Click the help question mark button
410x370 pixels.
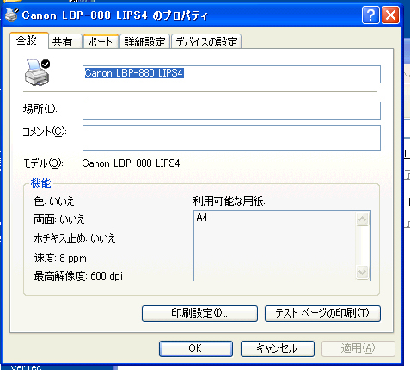(x=370, y=15)
